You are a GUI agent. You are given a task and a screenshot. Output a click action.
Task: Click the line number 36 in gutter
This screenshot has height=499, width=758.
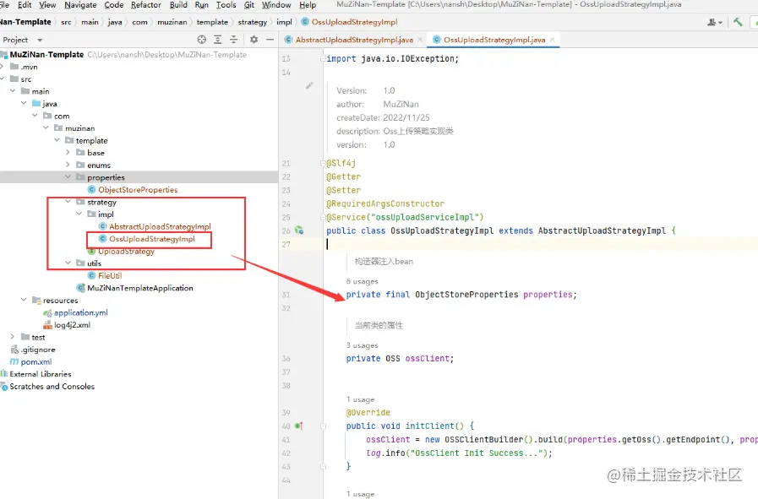pos(286,359)
